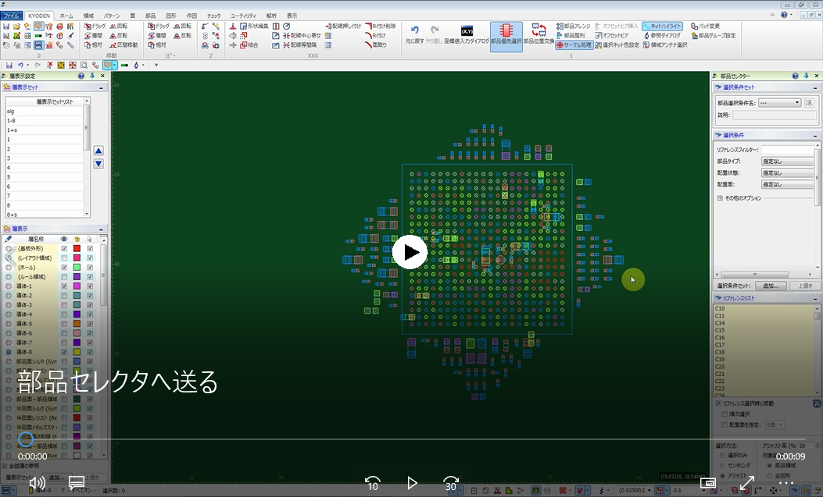Click the リファレンスフィルター input field
This screenshot has height=497, width=823.
788,150
